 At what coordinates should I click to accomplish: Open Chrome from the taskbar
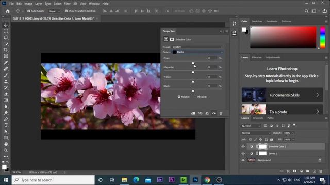207,180
